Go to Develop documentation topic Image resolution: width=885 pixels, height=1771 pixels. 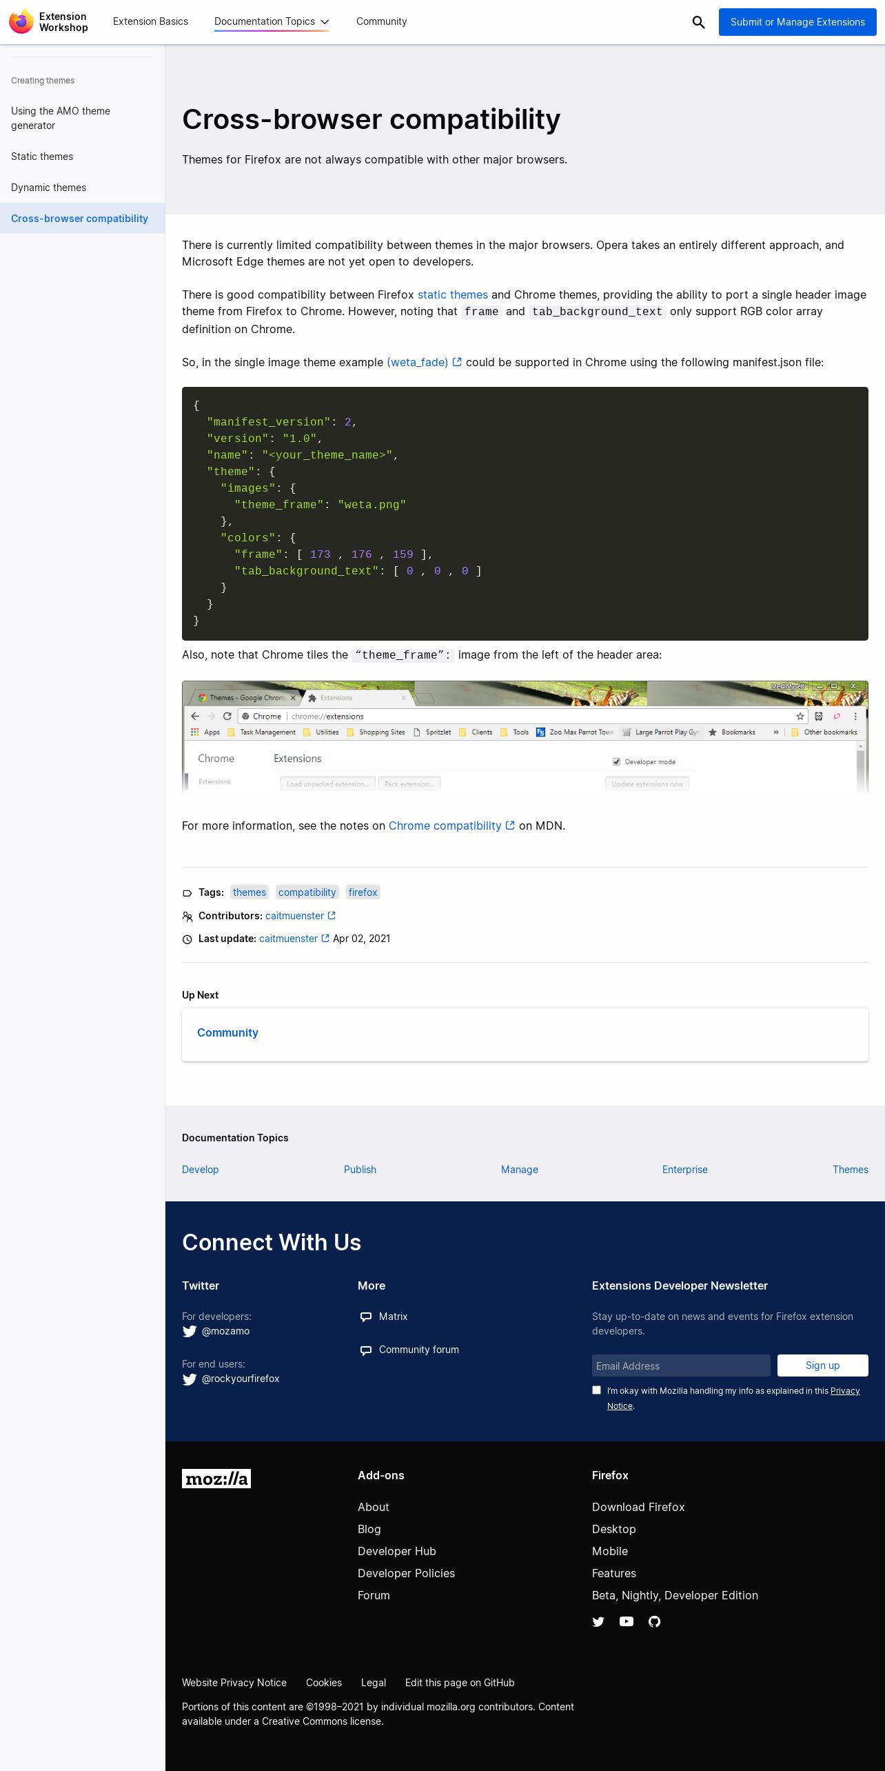200,1170
